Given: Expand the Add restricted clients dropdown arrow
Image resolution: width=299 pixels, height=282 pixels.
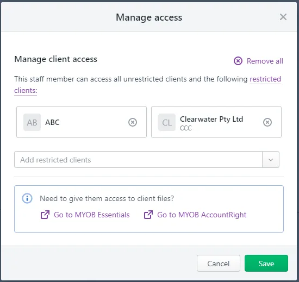Looking at the screenshot, I should click(x=271, y=160).
